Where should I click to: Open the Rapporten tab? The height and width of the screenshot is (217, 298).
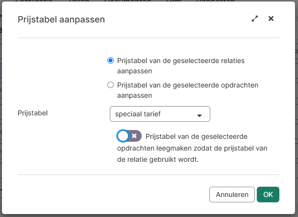[x=216, y=2]
